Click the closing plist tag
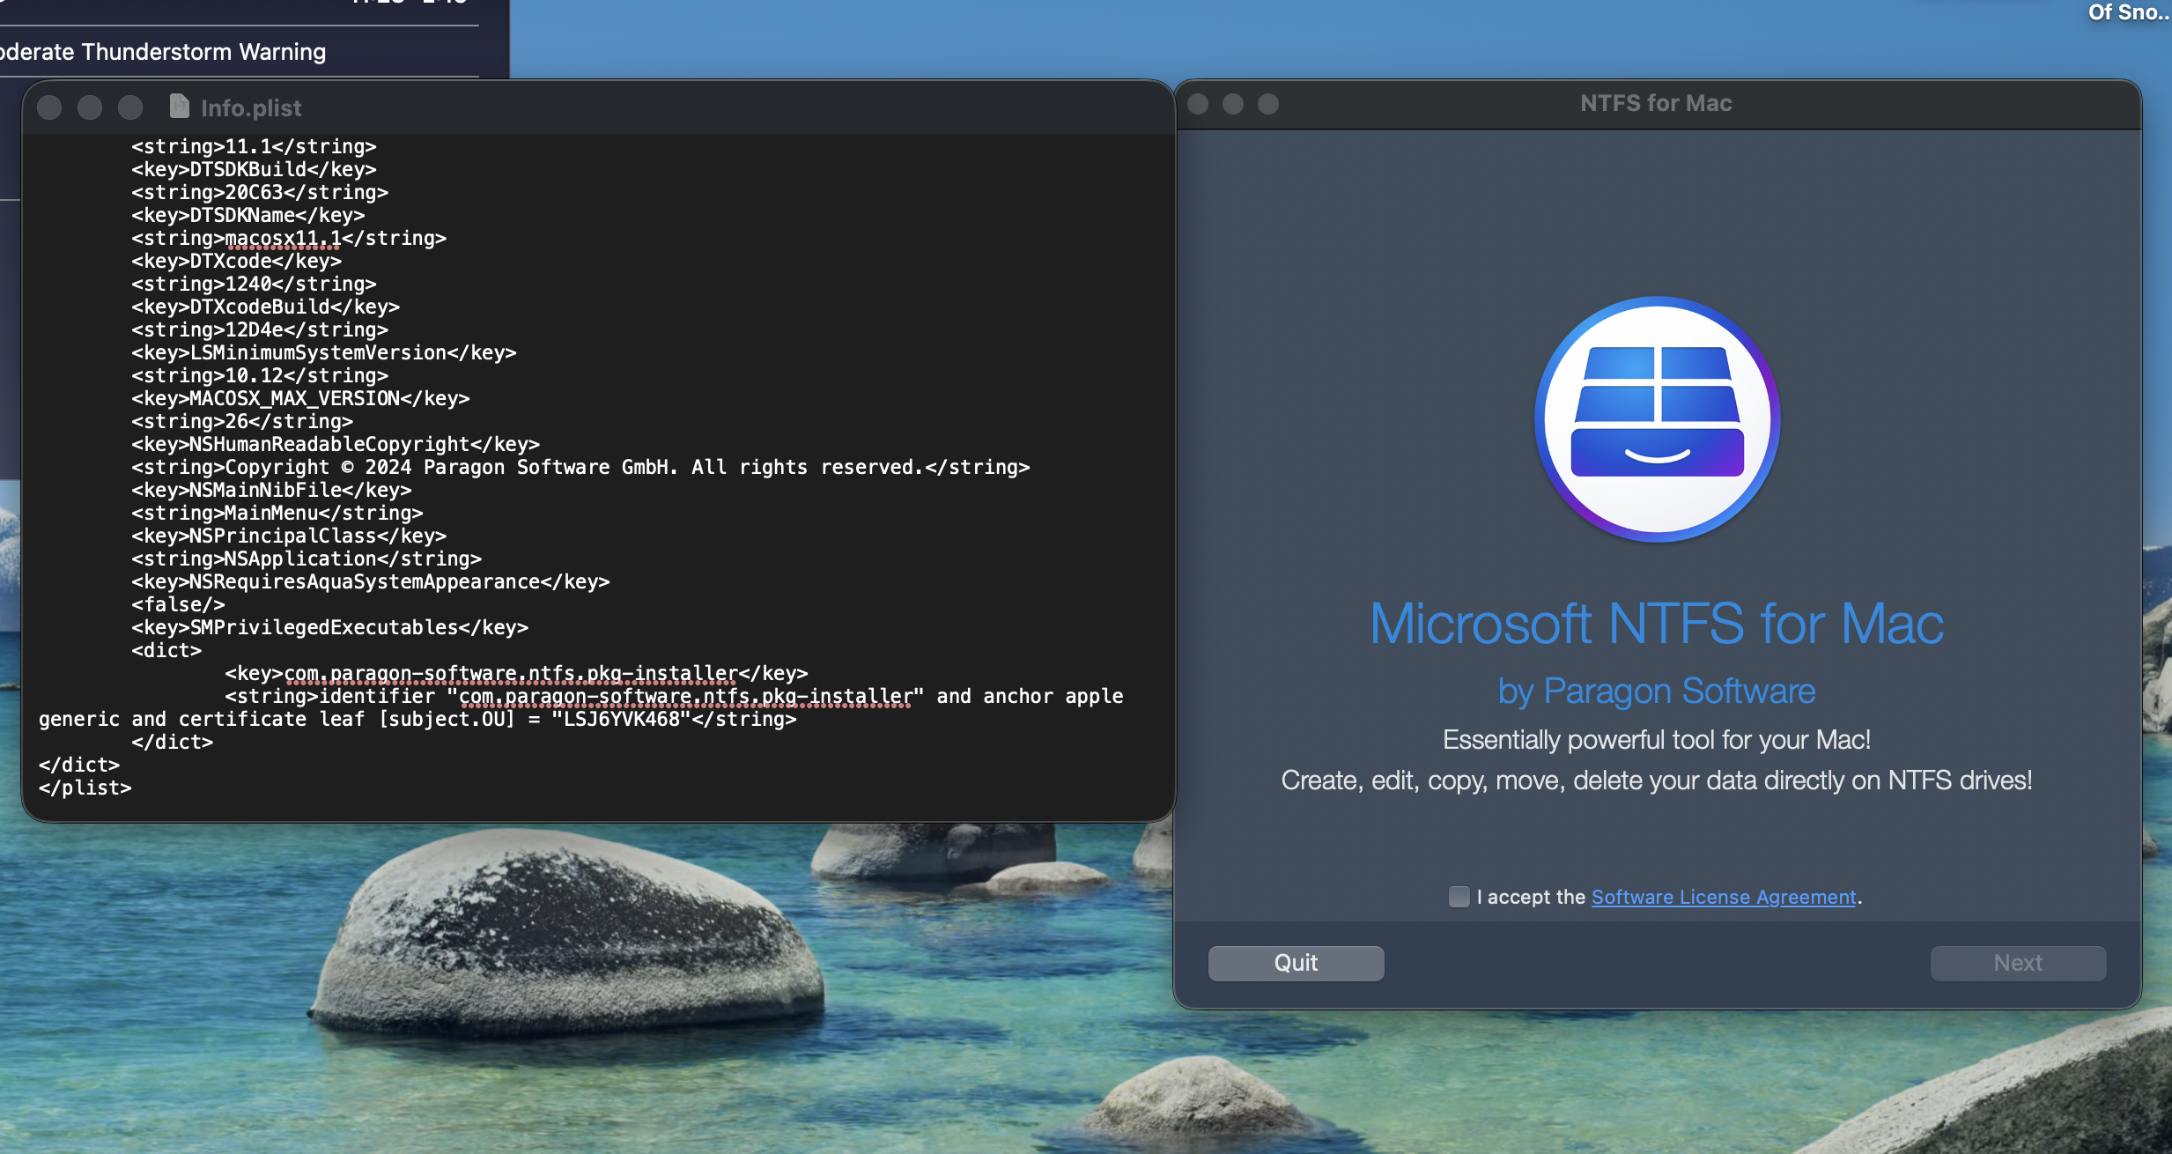 [85, 788]
